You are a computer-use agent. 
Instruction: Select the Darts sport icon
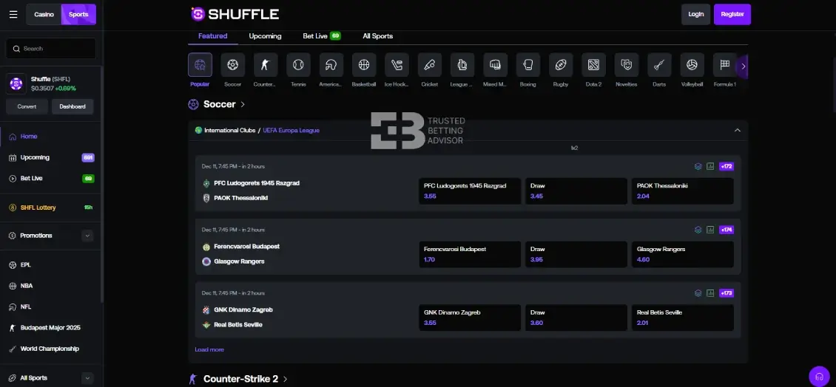(x=658, y=66)
